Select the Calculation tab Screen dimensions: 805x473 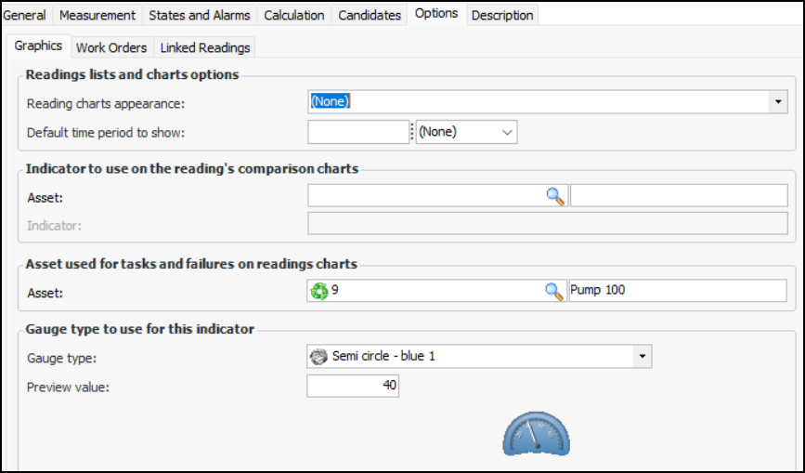pos(293,15)
